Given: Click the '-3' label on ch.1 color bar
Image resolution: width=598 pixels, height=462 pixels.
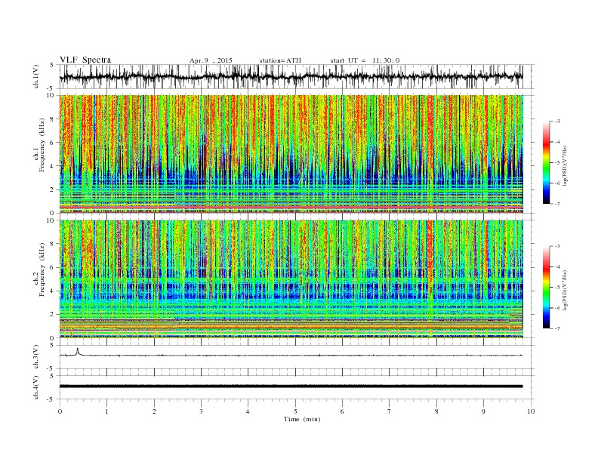Looking at the screenshot, I should 557,122.
